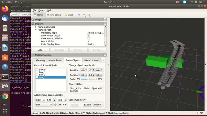Switch to the Planning tab
Viewport: 207px width, 116px height.
pos(40,60)
